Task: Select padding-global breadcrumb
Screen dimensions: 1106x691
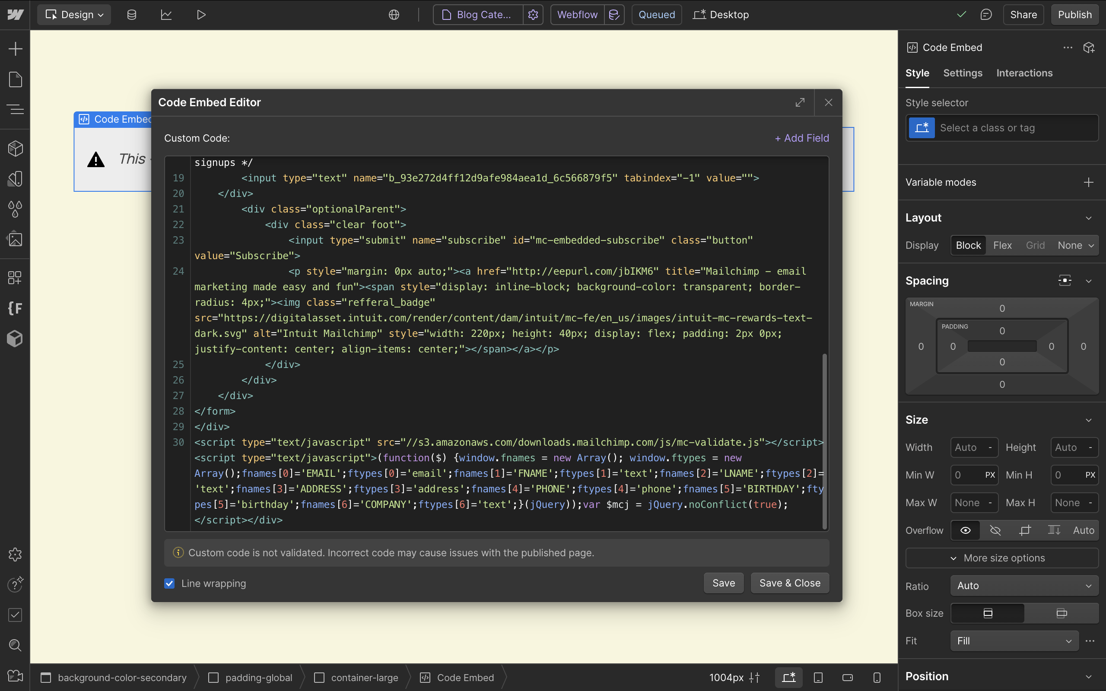Action: point(251,677)
